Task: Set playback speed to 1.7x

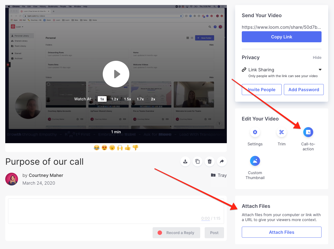Action: pyautogui.click(x=140, y=99)
